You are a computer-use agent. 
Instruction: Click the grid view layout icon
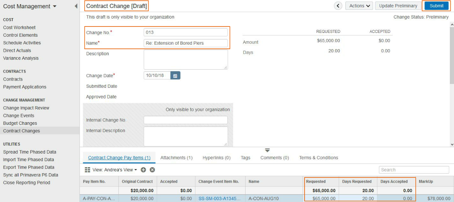coord(87,170)
